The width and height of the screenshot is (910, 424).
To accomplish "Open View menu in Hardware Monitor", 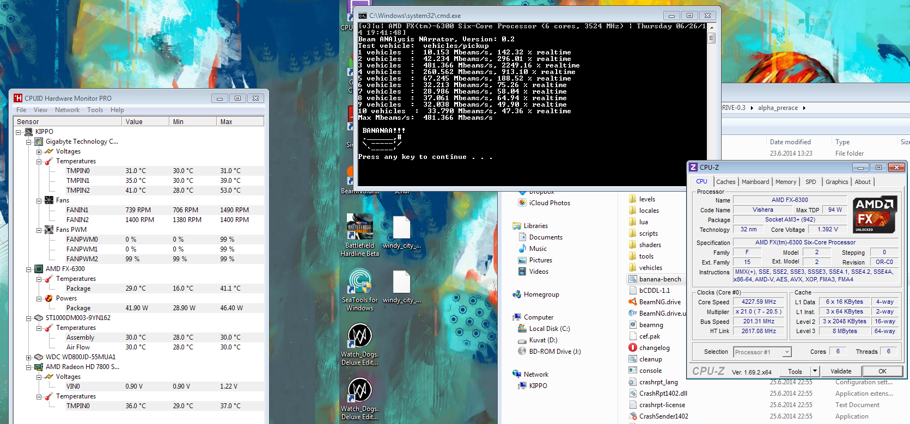I will click(41, 110).
